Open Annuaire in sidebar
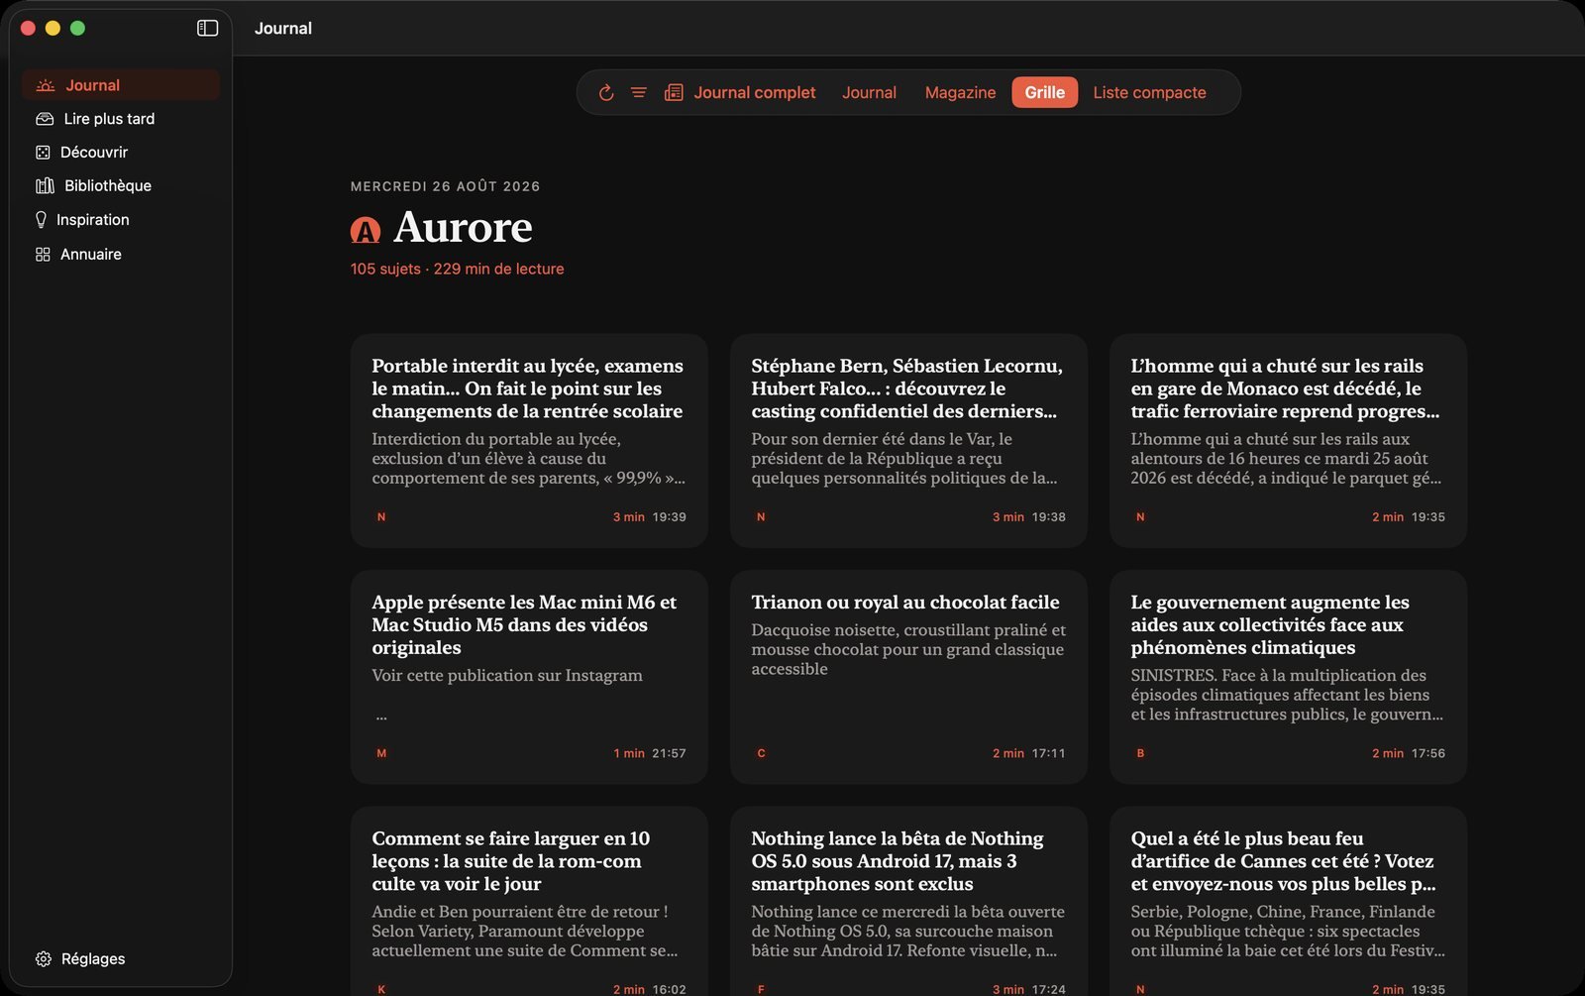This screenshot has height=996, width=1585. [x=121, y=255]
